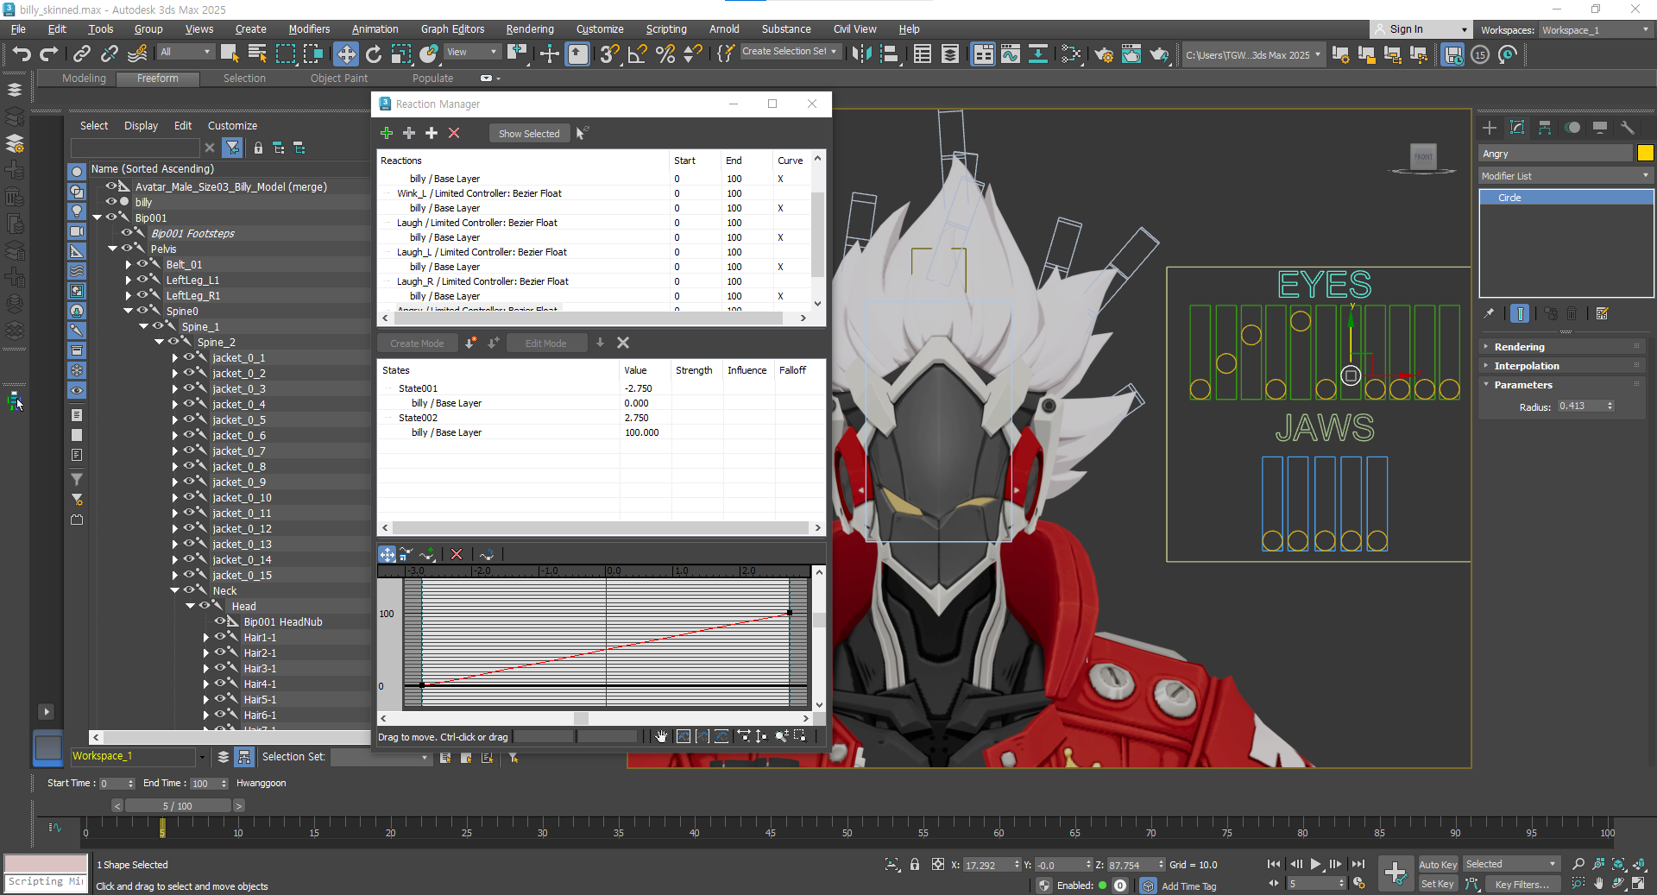Hide jacket_0_5 using its eye icon
Image resolution: width=1657 pixels, height=895 pixels.
pyautogui.click(x=189, y=419)
